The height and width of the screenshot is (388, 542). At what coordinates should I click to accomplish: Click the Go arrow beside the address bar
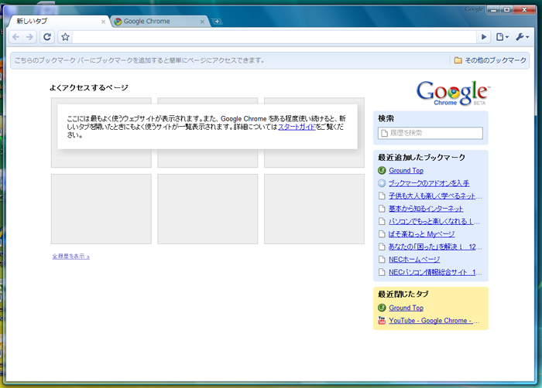[x=484, y=37]
